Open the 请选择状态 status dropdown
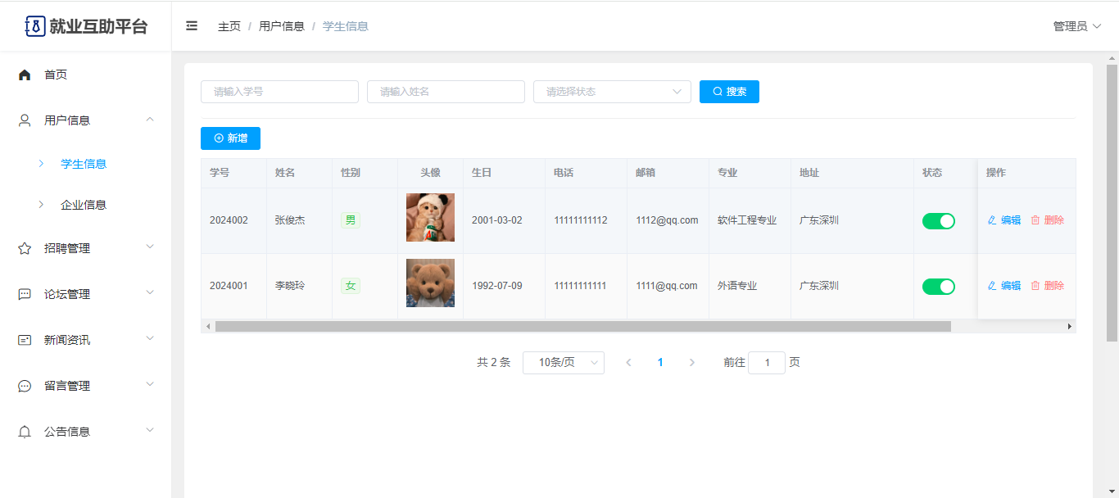This screenshot has height=498, width=1119. [612, 92]
